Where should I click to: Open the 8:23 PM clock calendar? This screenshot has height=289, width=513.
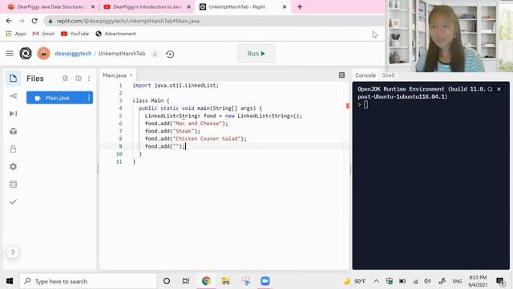(x=478, y=281)
